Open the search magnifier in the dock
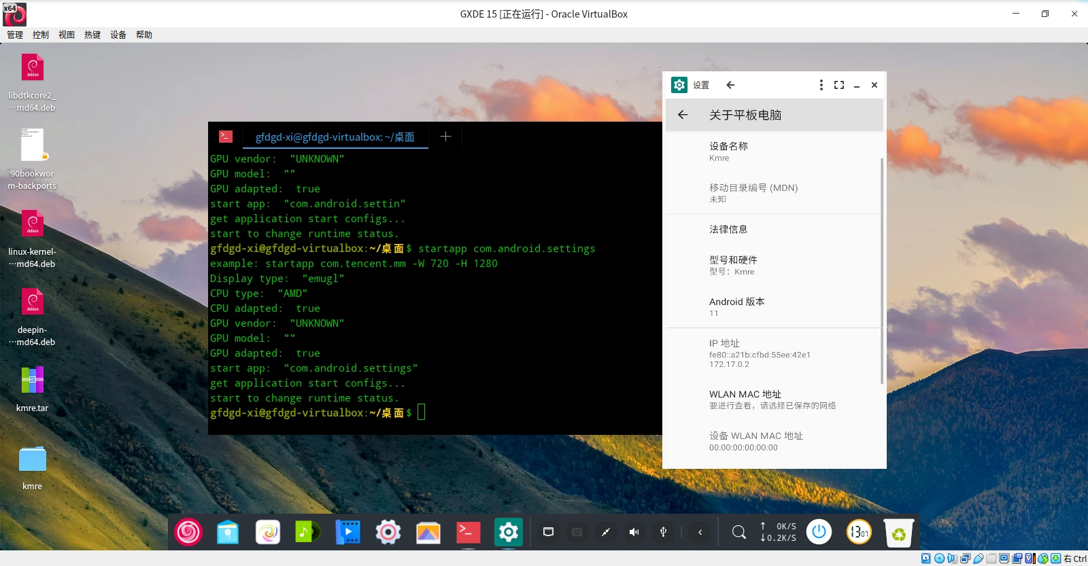This screenshot has width=1088, height=566. [x=738, y=532]
